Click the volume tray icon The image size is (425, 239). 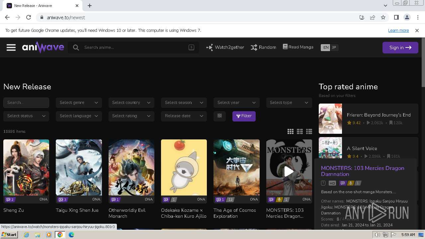pyautogui.click(x=378, y=235)
